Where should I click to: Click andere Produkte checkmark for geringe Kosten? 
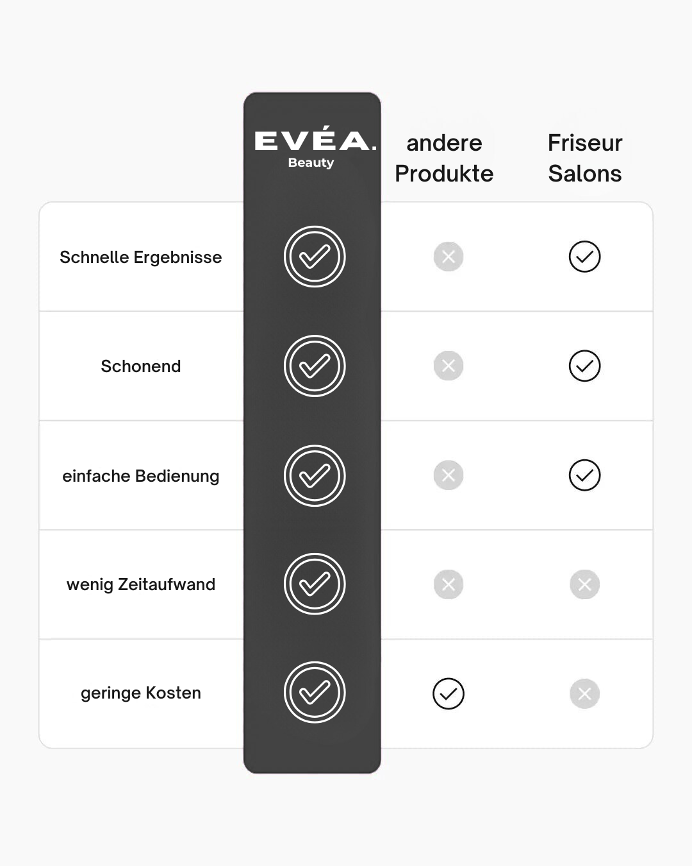click(449, 693)
